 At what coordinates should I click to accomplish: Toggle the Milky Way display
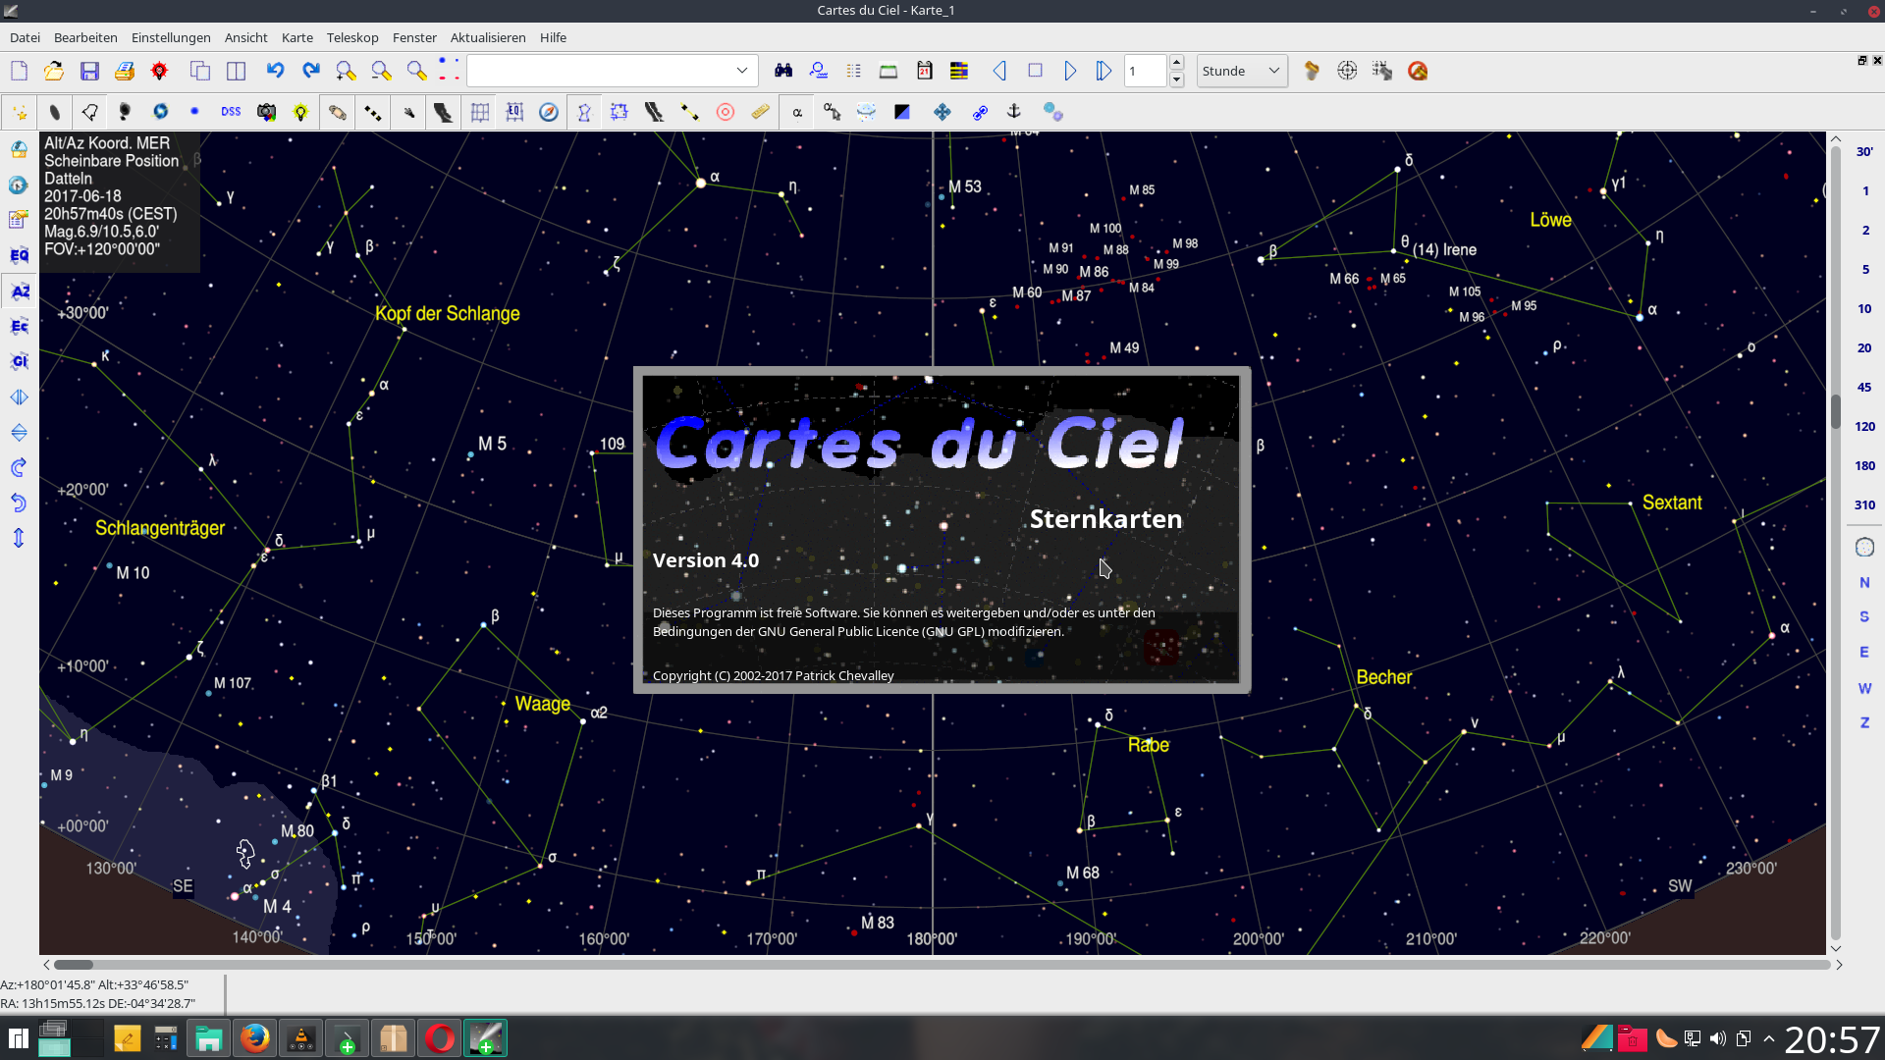[443, 112]
